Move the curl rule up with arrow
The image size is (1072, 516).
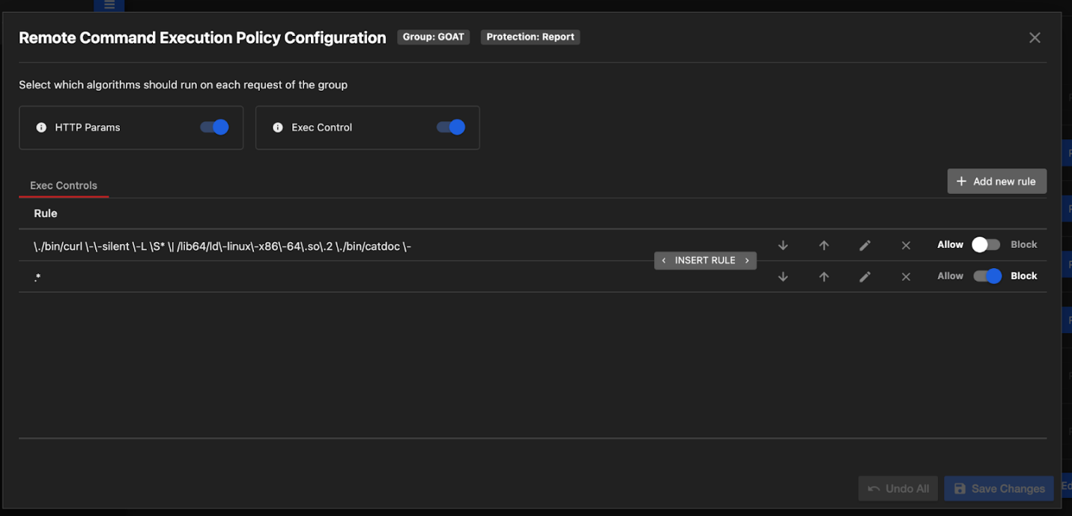tap(824, 246)
